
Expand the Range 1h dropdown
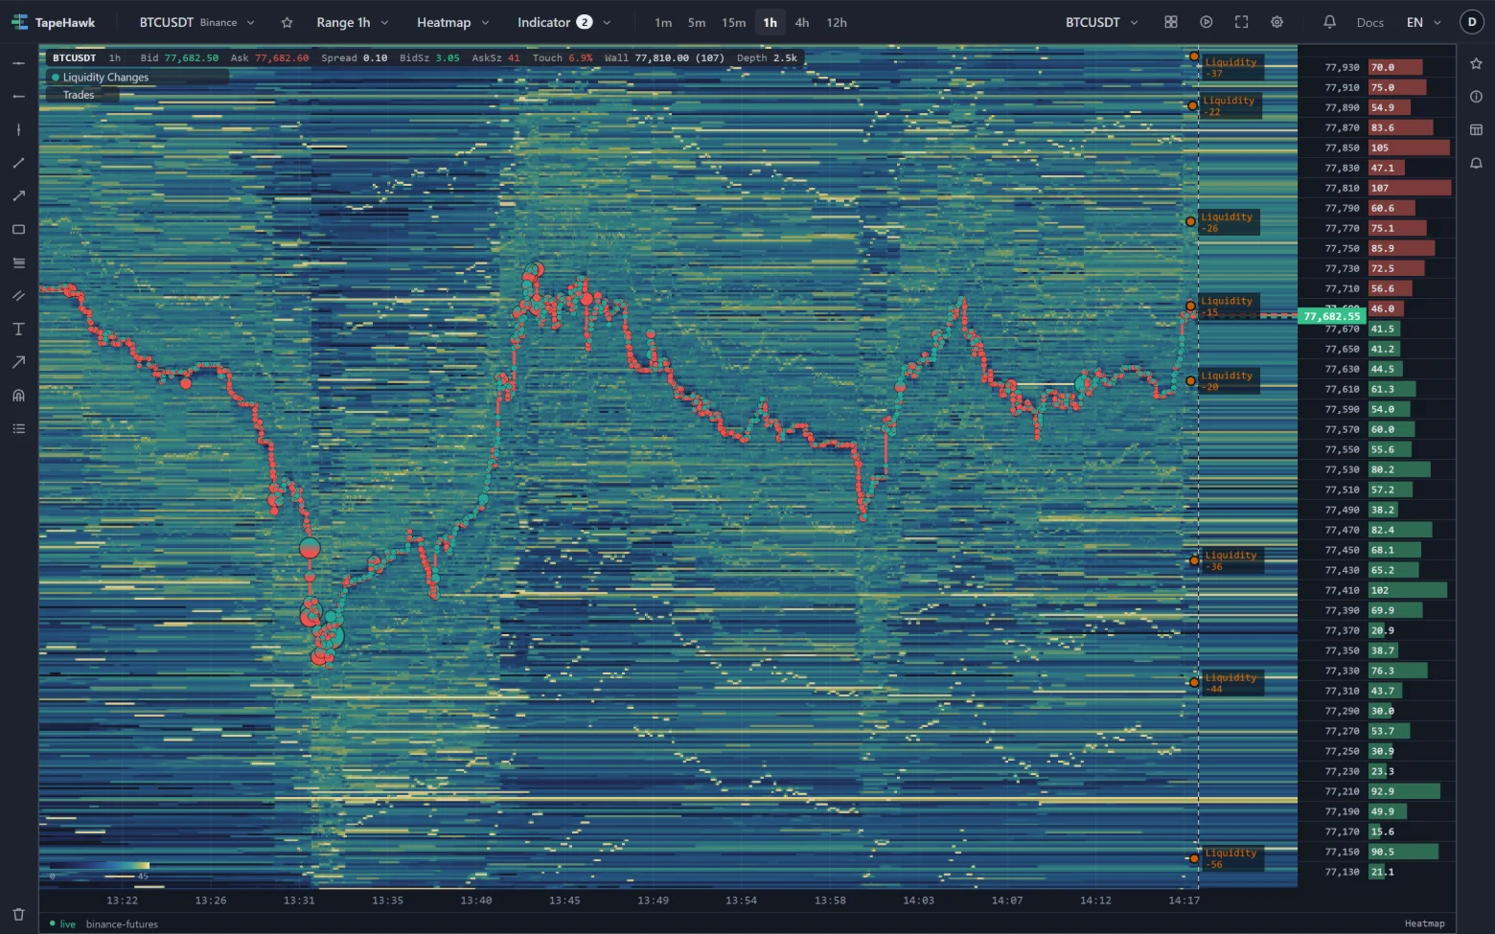(x=353, y=22)
